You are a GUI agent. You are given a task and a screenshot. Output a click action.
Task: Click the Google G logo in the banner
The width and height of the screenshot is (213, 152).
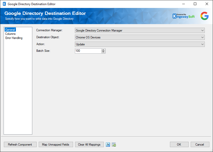click(x=205, y=16)
